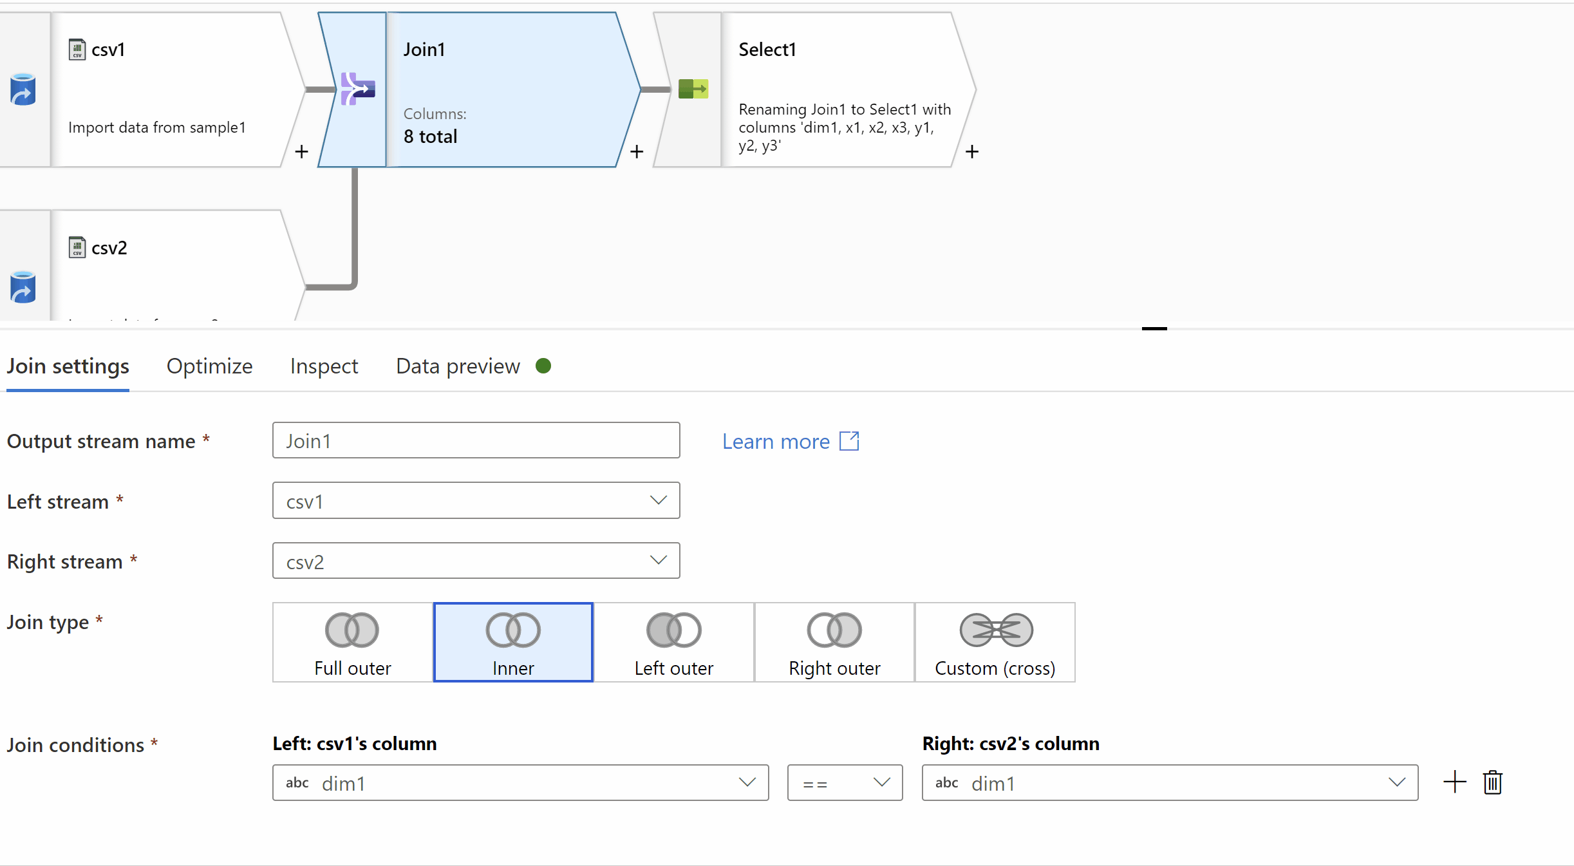Click plus sign after csv1 node
The width and height of the screenshot is (1574, 866).
(x=301, y=152)
